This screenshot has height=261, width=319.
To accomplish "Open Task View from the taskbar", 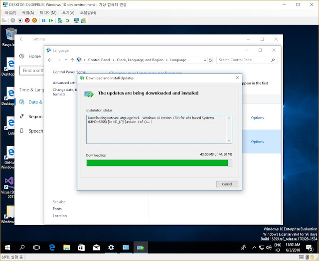I will click(x=36, y=248).
